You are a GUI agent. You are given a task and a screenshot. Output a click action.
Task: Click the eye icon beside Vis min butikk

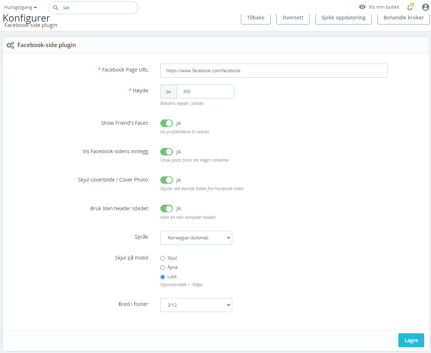pos(362,7)
